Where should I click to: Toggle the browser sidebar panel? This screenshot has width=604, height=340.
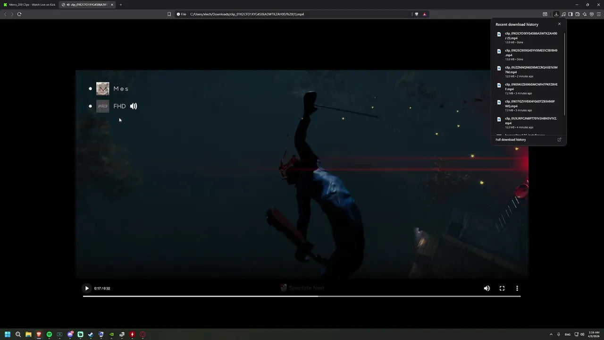tap(570, 14)
